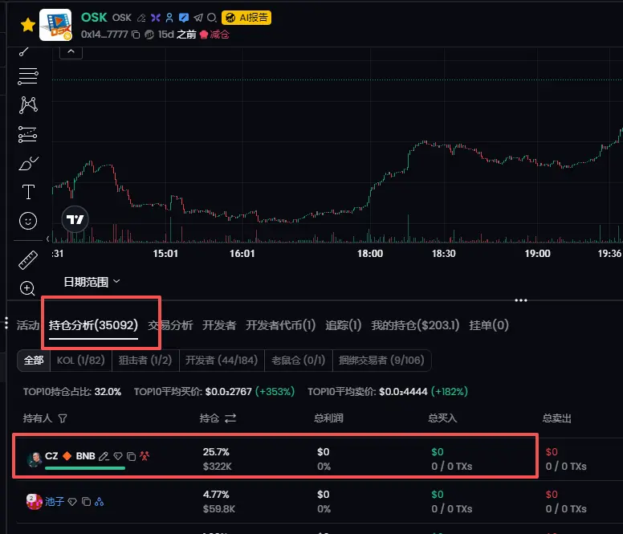The height and width of the screenshot is (534, 623).
Task: Select the 老鼠仓 (0/1) filter
Action: tap(299, 361)
